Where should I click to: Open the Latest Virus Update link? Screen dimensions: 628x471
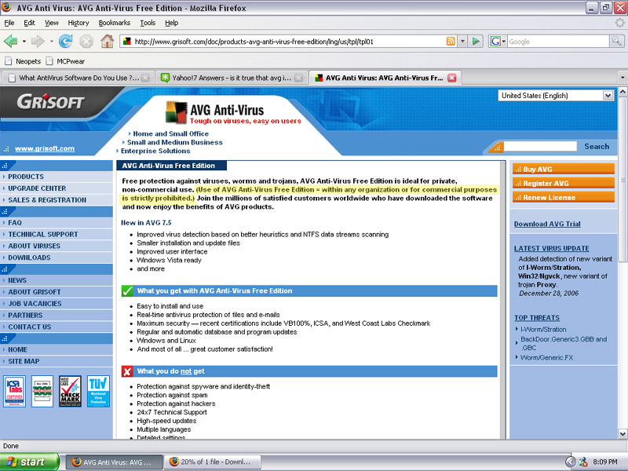(552, 248)
